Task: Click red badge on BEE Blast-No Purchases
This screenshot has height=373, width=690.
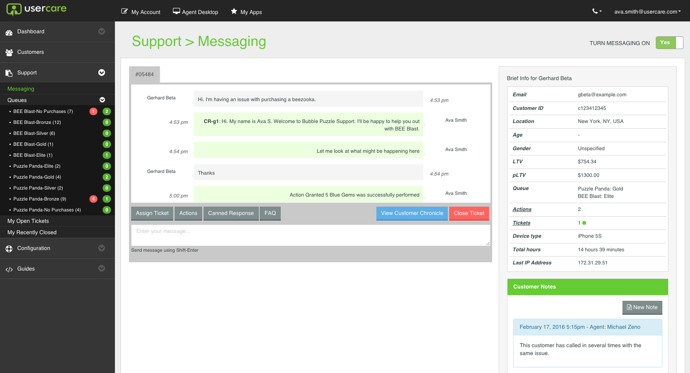Action: 93,112
